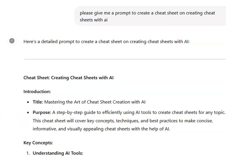
Task: Click the bullet point before Purpose
Action: (28, 113)
